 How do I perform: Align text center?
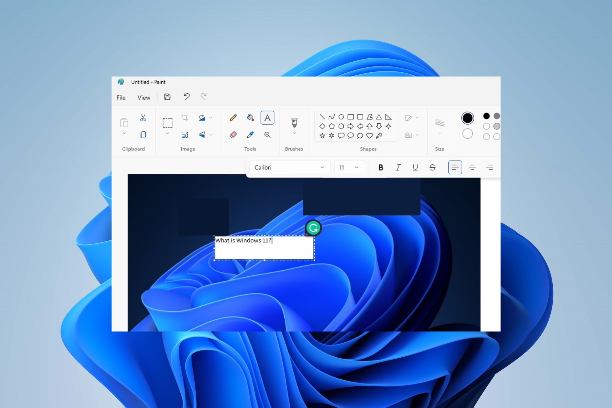pos(472,167)
